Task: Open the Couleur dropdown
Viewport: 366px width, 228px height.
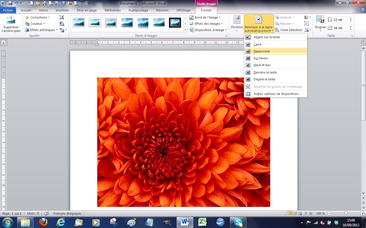Action: pos(35,24)
